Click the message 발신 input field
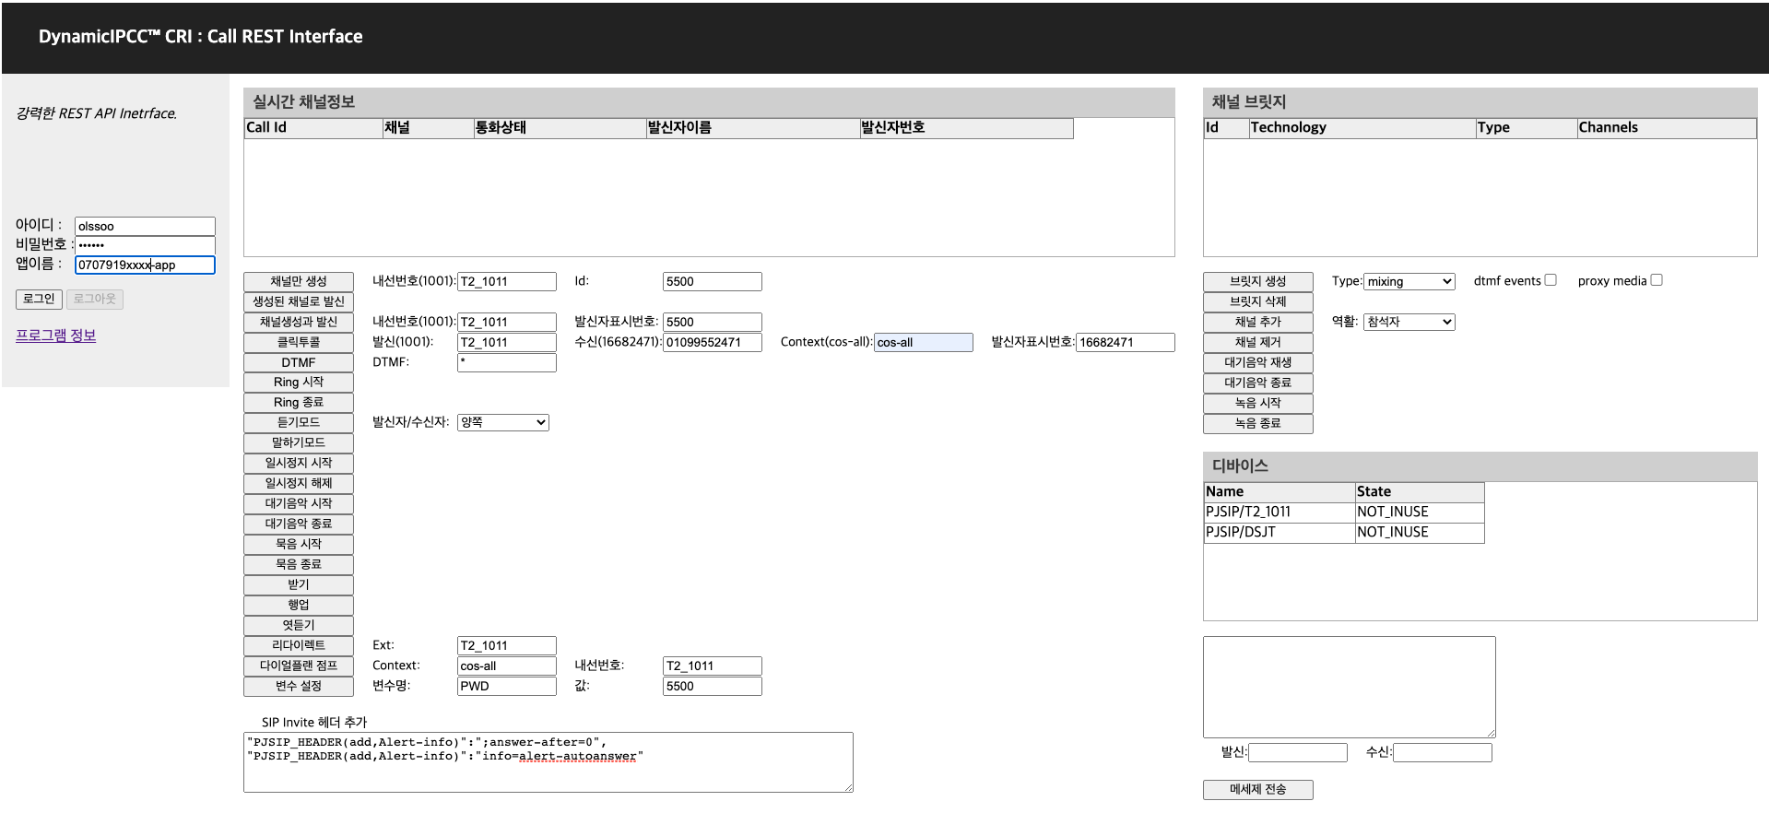The width and height of the screenshot is (1769, 813). pyautogui.click(x=1298, y=753)
